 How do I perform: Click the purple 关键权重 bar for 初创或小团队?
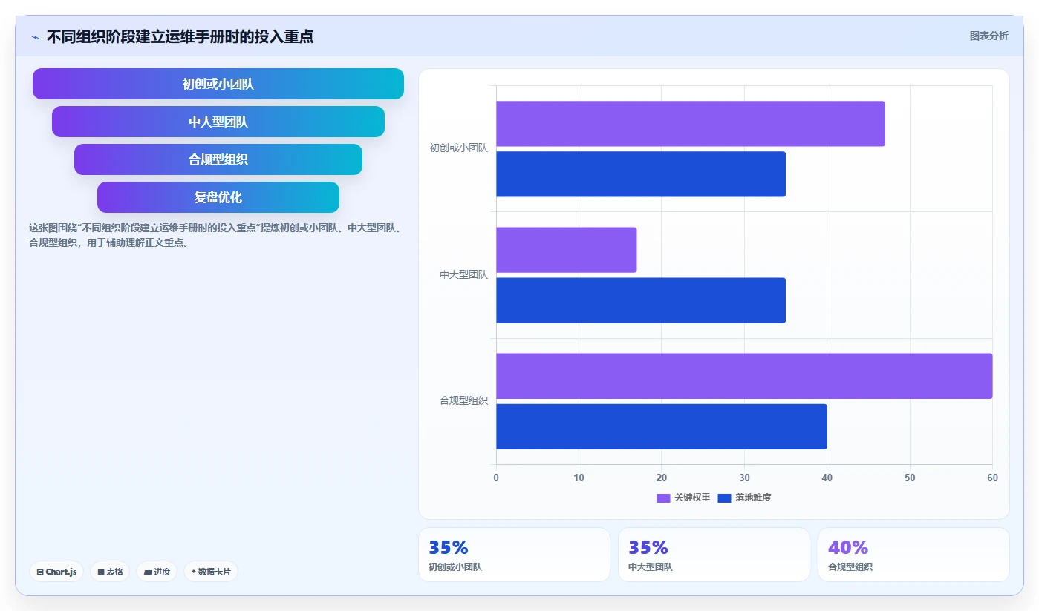tap(691, 124)
